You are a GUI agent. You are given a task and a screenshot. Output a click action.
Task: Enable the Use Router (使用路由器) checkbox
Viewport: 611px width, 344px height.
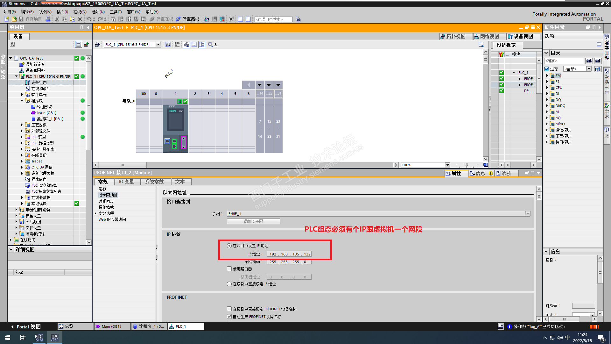coord(229,269)
